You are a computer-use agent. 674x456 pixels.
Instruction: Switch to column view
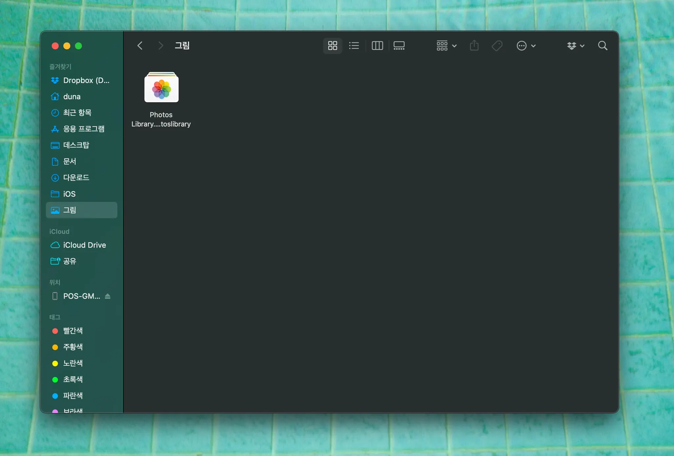tap(377, 46)
